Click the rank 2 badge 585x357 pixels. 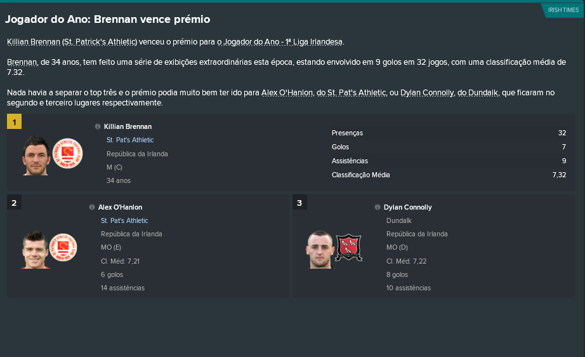pyautogui.click(x=14, y=203)
